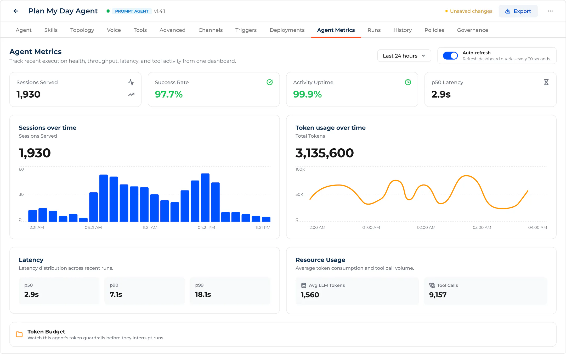Viewport: 566px width, 354px height.
Task: Go to the Governance tab
Action: 472,30
